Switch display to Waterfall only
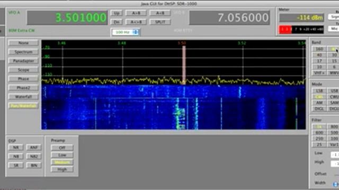This screenshot has height=190, width=339. (x=23, y=97)
